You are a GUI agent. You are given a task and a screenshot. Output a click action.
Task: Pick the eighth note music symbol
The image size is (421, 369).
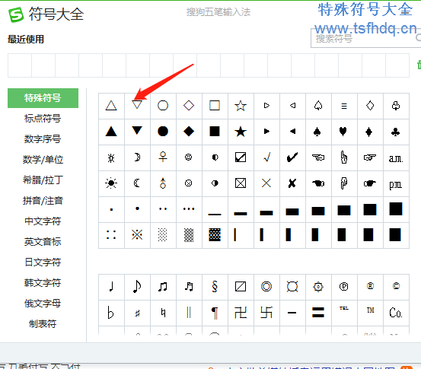(x=137, y=286)
